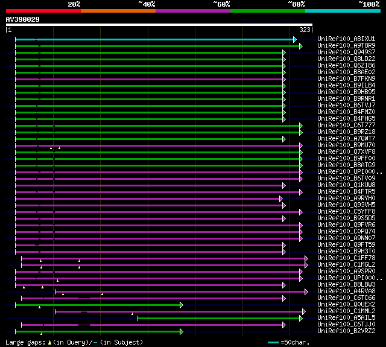
Task: Open the UniRef100_A9T8R9 hit label
Action: pyautogui.click(x=346, y=45)
